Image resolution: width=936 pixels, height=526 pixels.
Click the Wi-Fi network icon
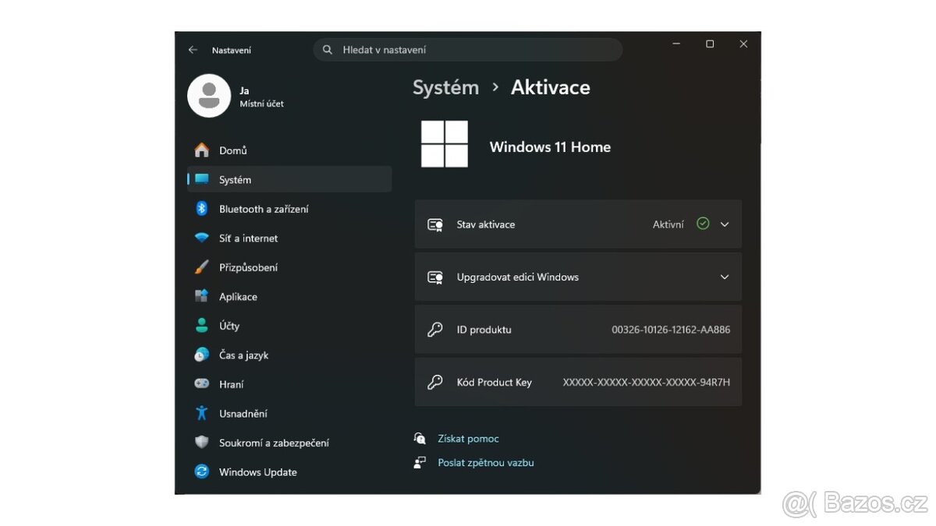coord(202,238)
